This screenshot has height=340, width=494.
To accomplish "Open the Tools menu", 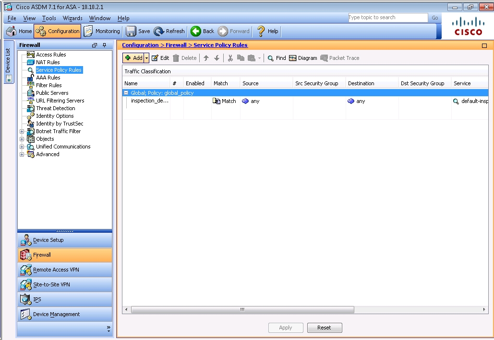I will point(49,18).
